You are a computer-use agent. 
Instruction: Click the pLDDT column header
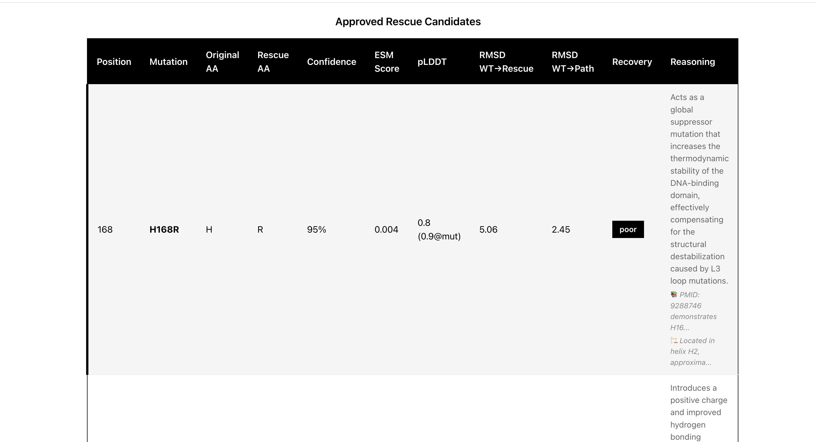tap(432, 62)
